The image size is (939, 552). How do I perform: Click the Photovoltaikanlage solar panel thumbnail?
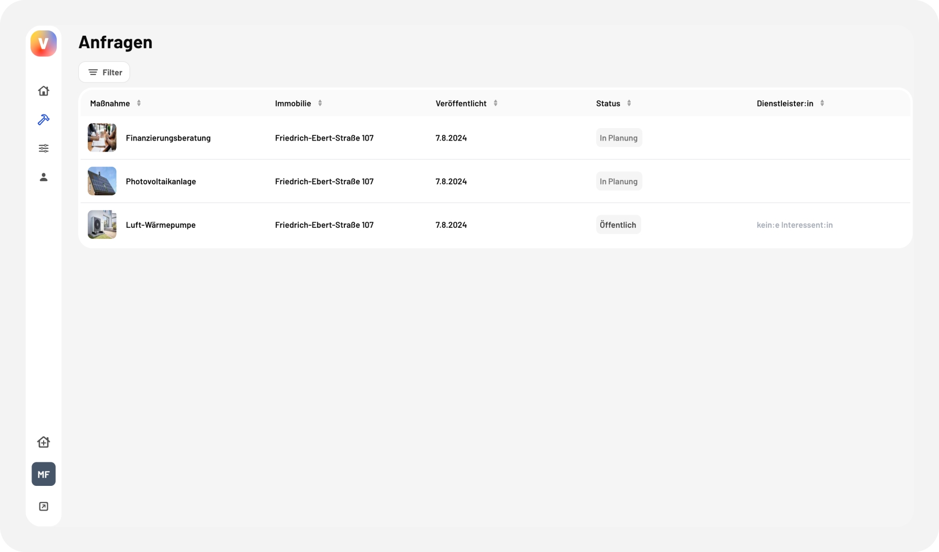coord(102,181)
